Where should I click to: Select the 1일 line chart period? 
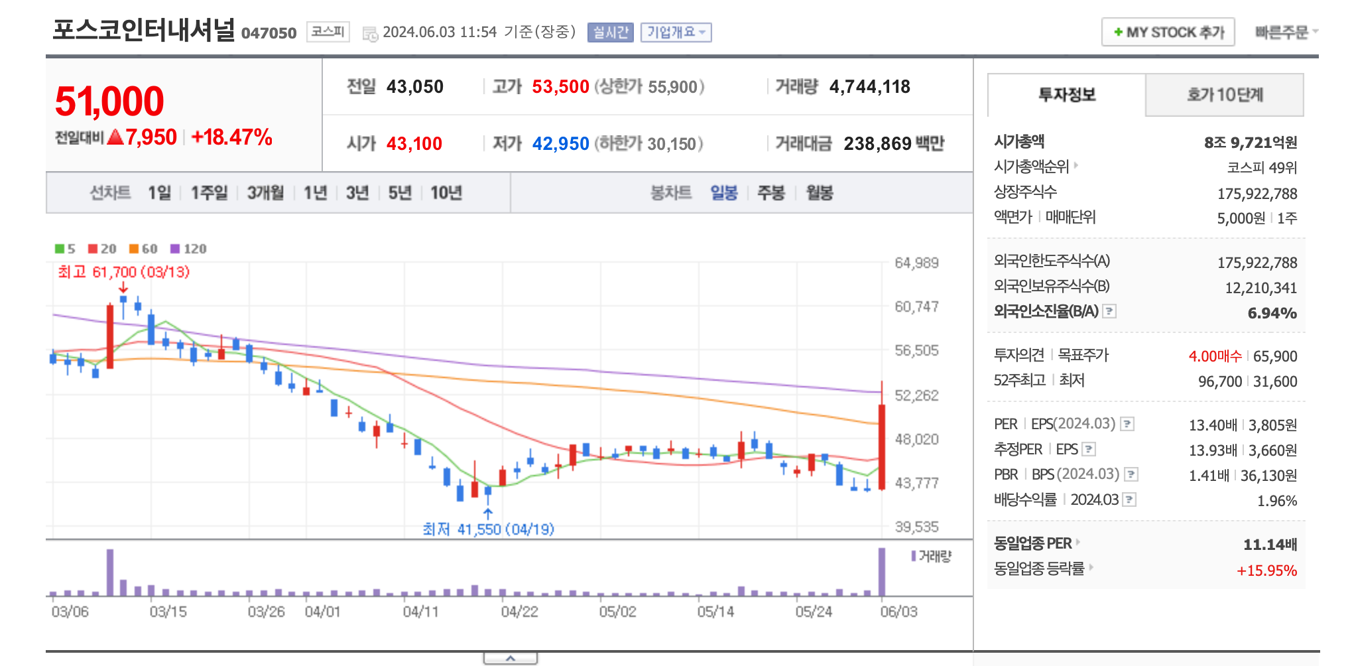pos(159,193)
